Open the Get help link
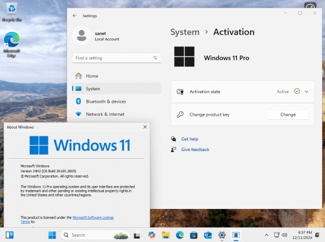 [190, 139]
